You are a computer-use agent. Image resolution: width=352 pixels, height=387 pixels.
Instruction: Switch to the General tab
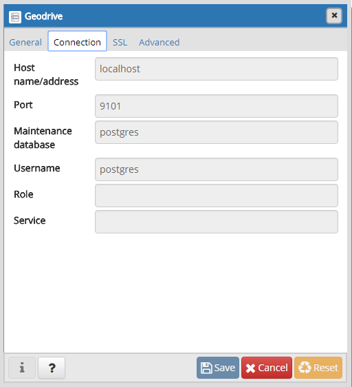(x=25, y=42)
